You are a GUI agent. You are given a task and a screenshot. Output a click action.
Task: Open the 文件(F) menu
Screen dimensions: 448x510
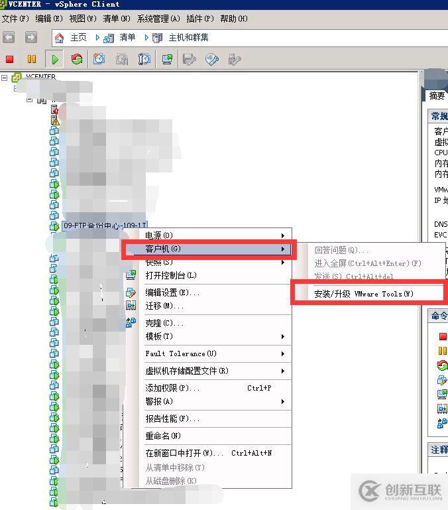tap(15, 19)
